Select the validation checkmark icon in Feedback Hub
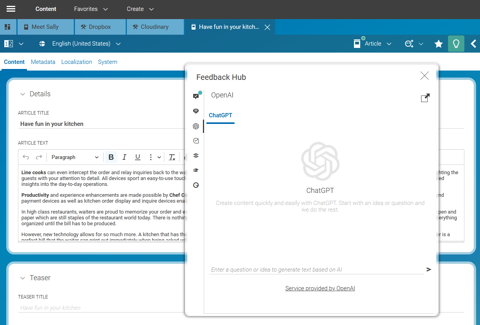 pos(196,141)
